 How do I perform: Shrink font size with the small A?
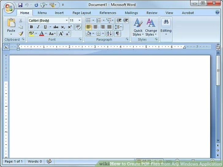click(x=67, y=34)
